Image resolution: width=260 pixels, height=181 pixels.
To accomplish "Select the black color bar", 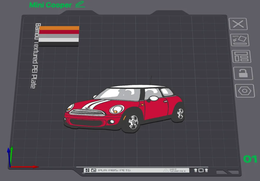I will 58,44.
